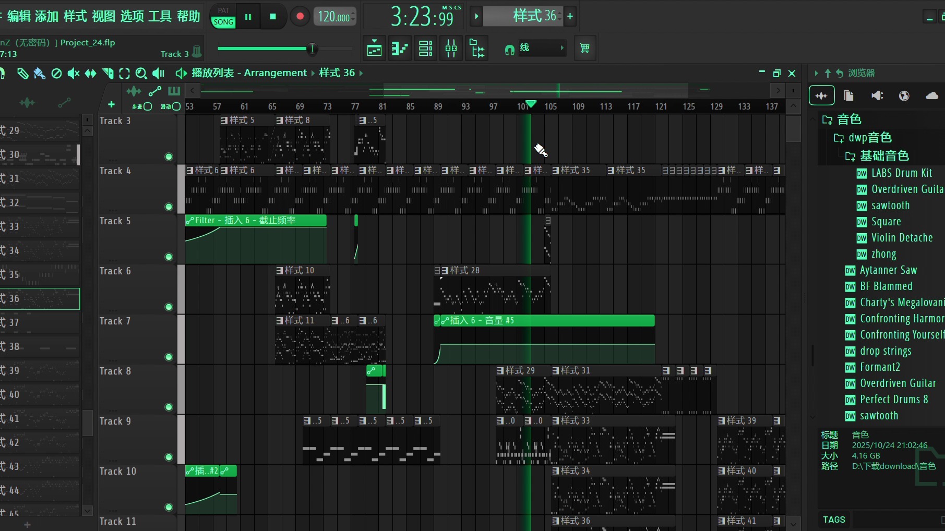Screen dimensions: 945x531
Task: Select the Mute tool in playlist toolbar
Action: [x=74, y=74]
